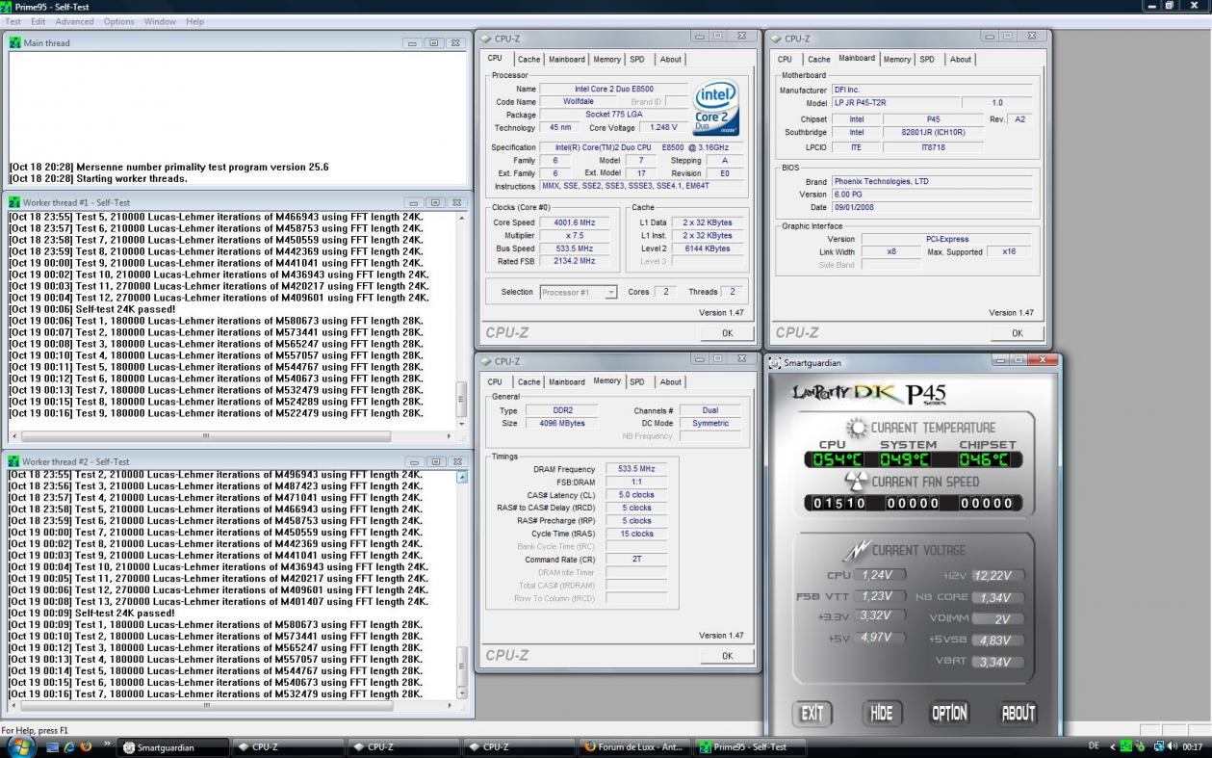This screenshot has height=758, width=1212.
Task: Click OK in CPU-Z memory Timings window
Action: (x=727, y=656)
